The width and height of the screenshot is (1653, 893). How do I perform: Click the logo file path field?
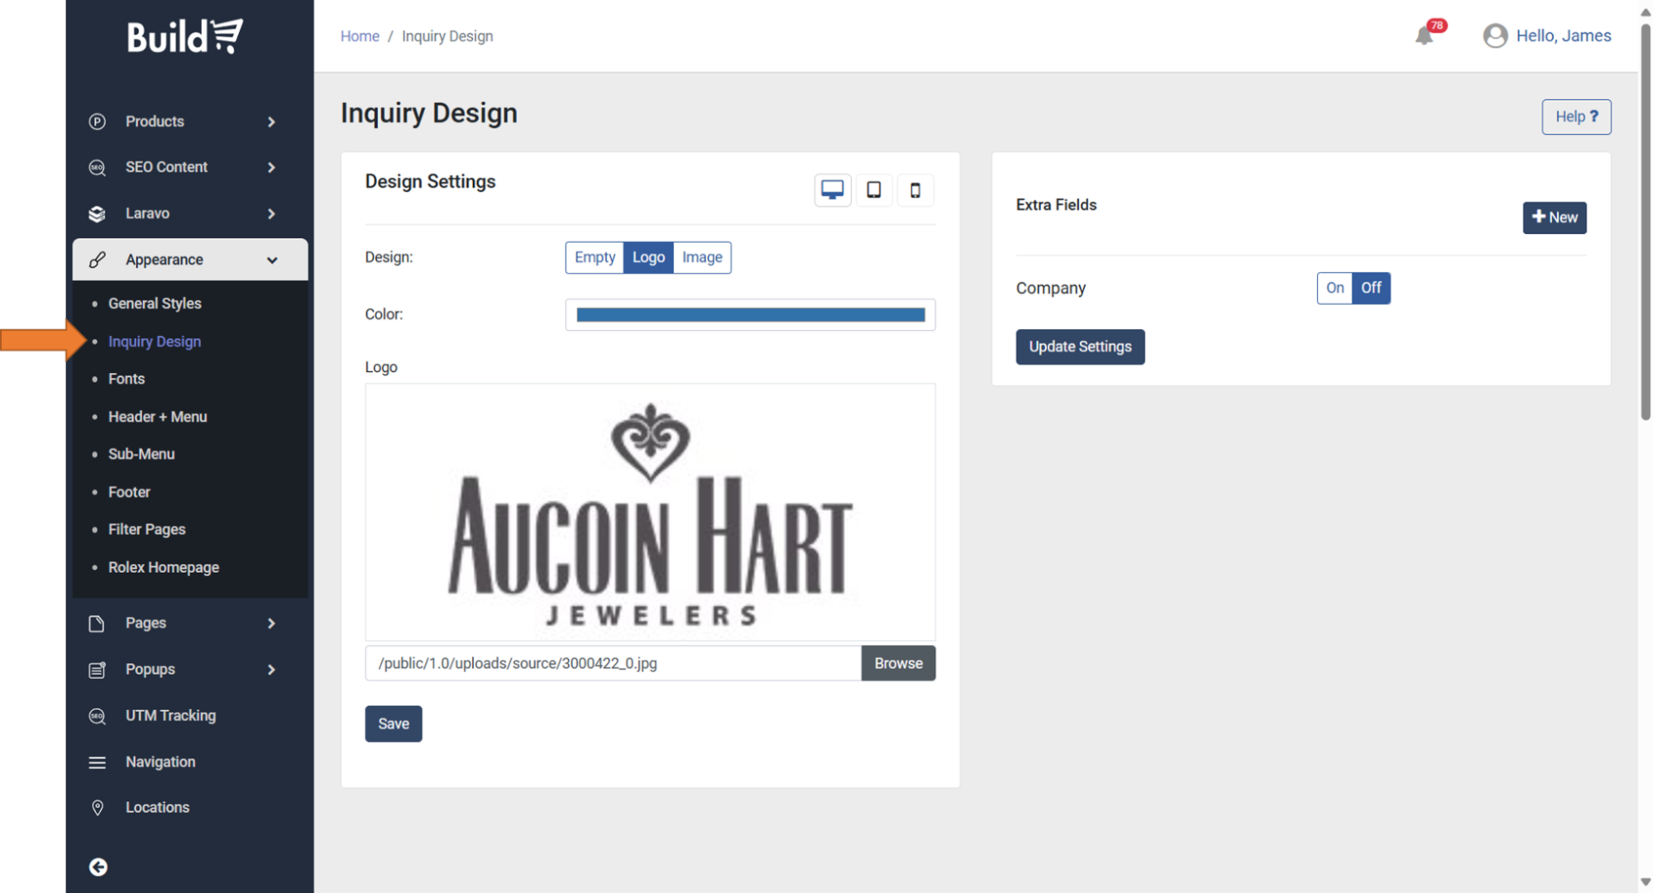(x=613, y=663)
